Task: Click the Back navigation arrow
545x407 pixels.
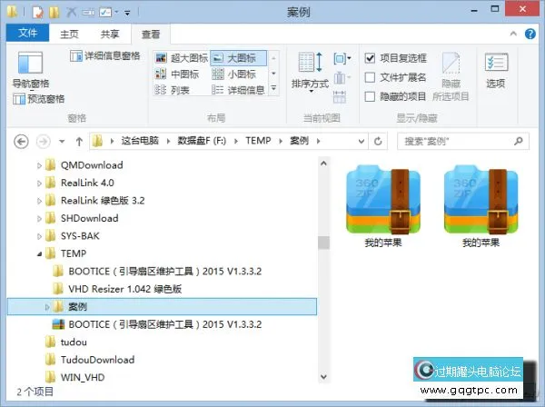Action: click(x=21, y=142)
